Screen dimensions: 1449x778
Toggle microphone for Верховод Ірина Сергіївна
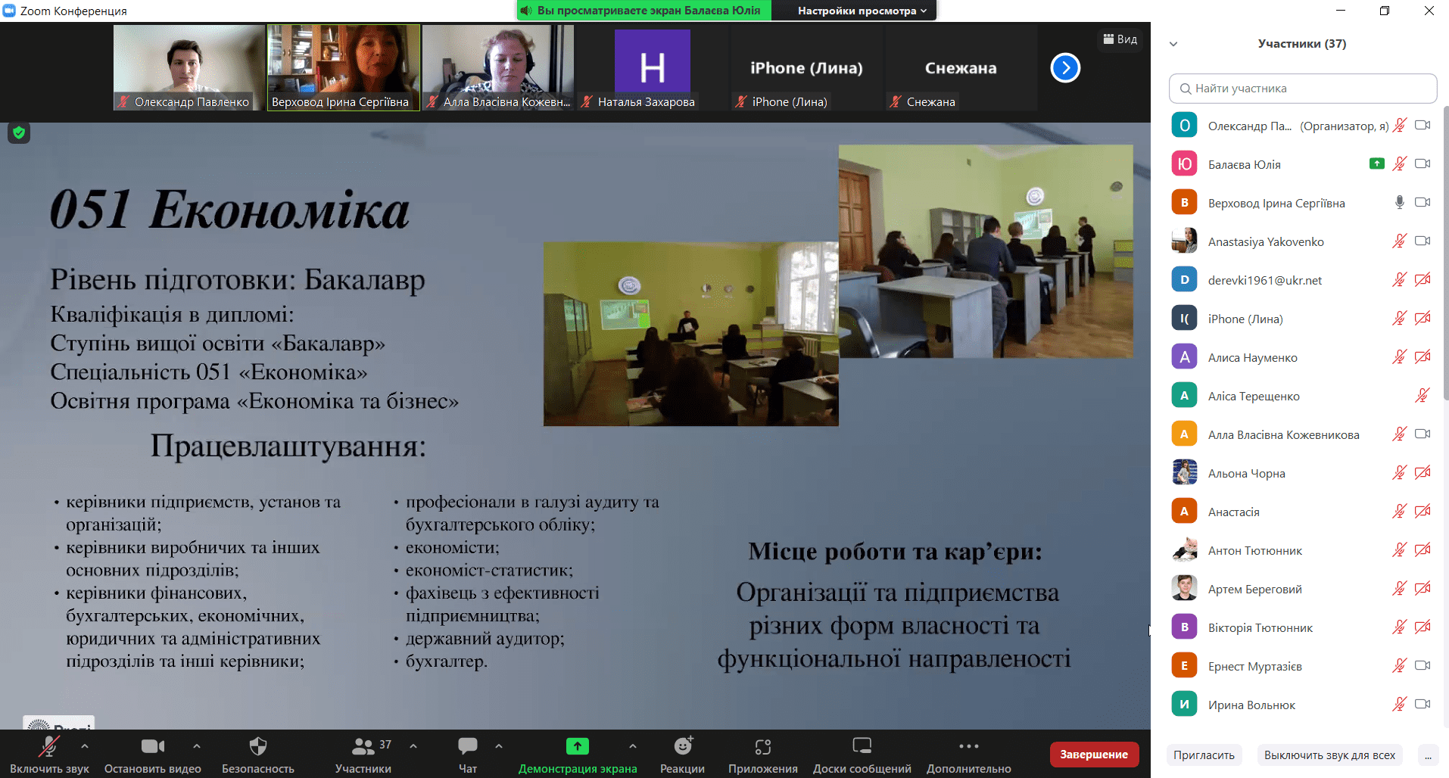pyautogui.click(x=1399, y=202)
